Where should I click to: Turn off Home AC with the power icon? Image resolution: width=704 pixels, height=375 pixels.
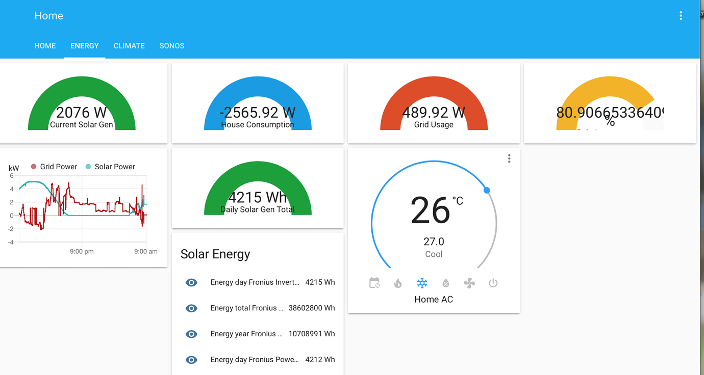tap(493, 283)
